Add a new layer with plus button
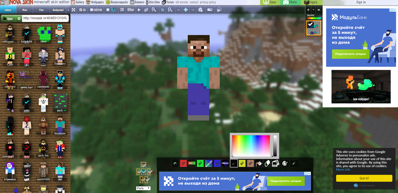Viewport: 398px width, 193px height. tap(308, 10)
